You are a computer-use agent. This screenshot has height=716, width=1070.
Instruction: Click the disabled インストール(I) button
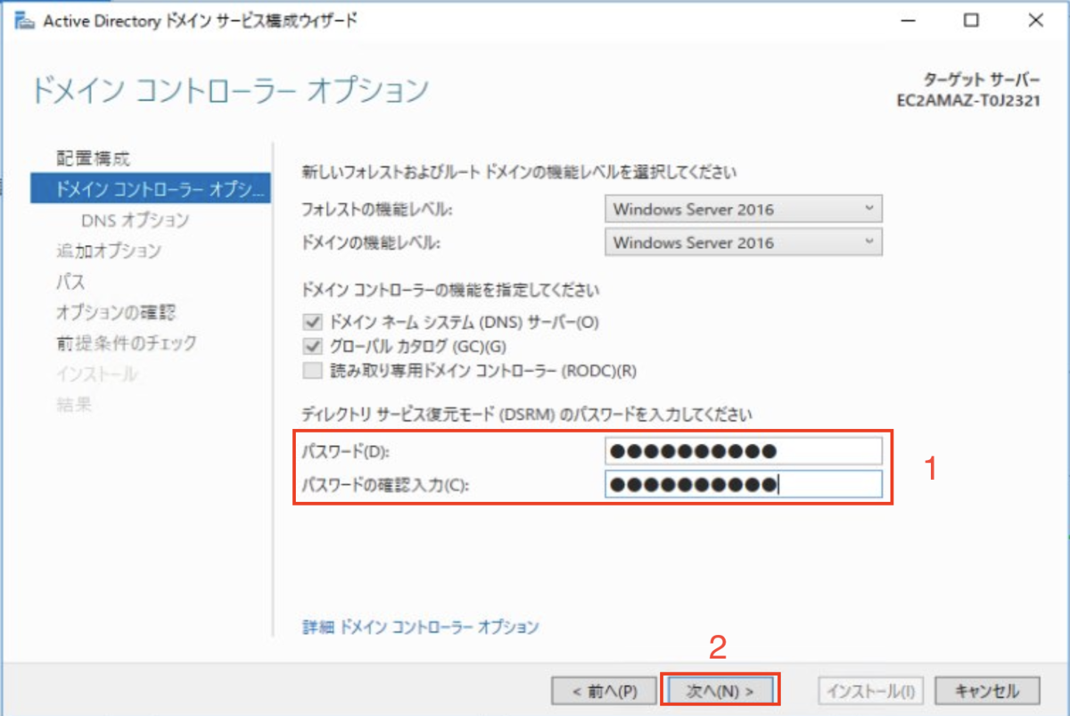click(871, 690)
